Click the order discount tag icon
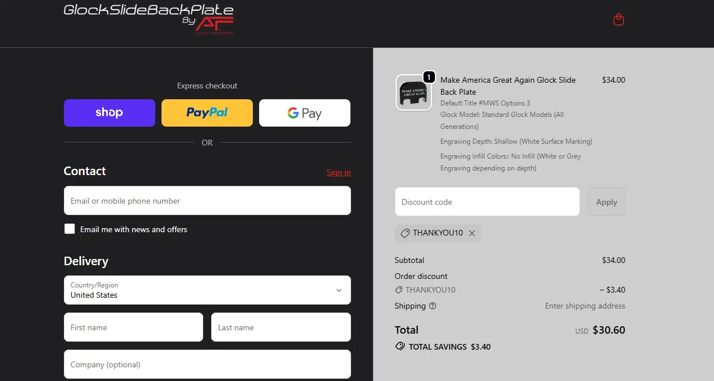The width and height of the screenshot is (714, 381). pyautogui.click(x=399, y=290)
